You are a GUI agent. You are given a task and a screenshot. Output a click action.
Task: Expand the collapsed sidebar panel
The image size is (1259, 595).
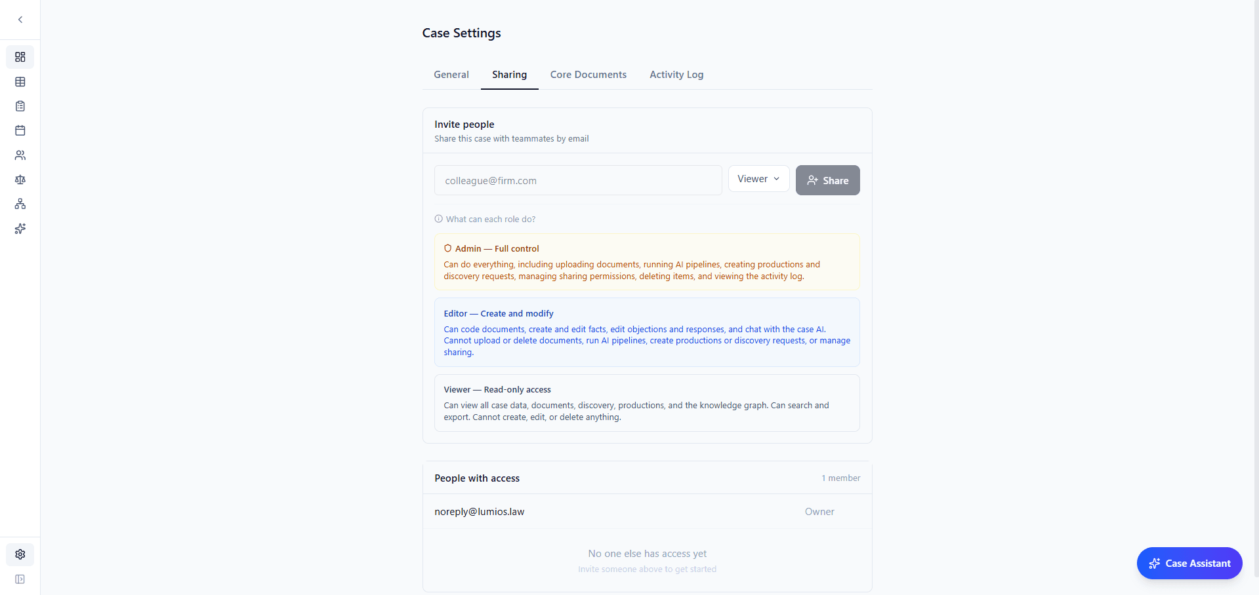[x=20, y=579]
